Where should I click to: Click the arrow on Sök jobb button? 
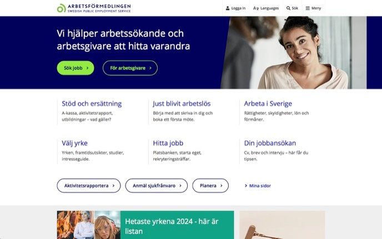pos(88,68)
